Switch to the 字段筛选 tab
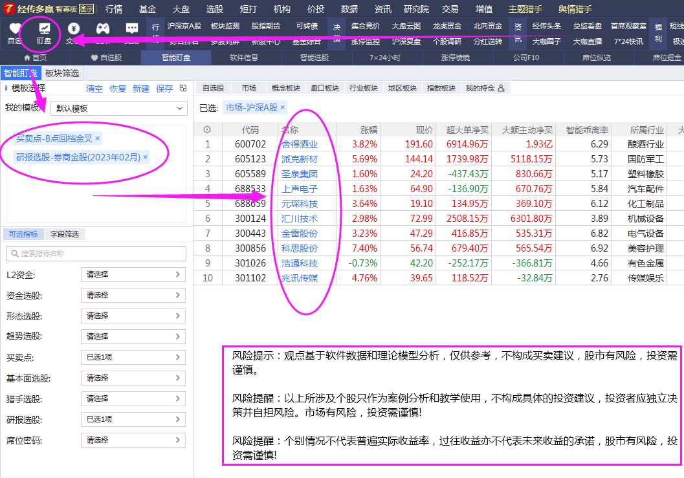The width and height of the screenshot is (684, 478). pos(65,234)
